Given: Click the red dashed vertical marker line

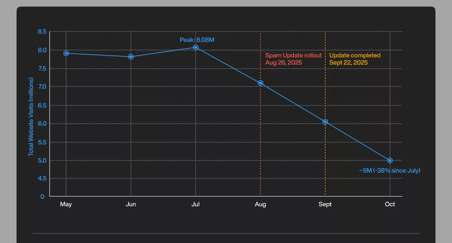Looking at the screenshot, I should point(260,139).
